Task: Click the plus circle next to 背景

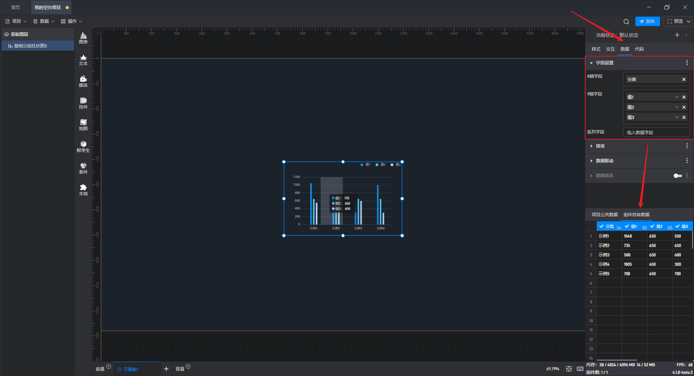Action: [188, 367]
